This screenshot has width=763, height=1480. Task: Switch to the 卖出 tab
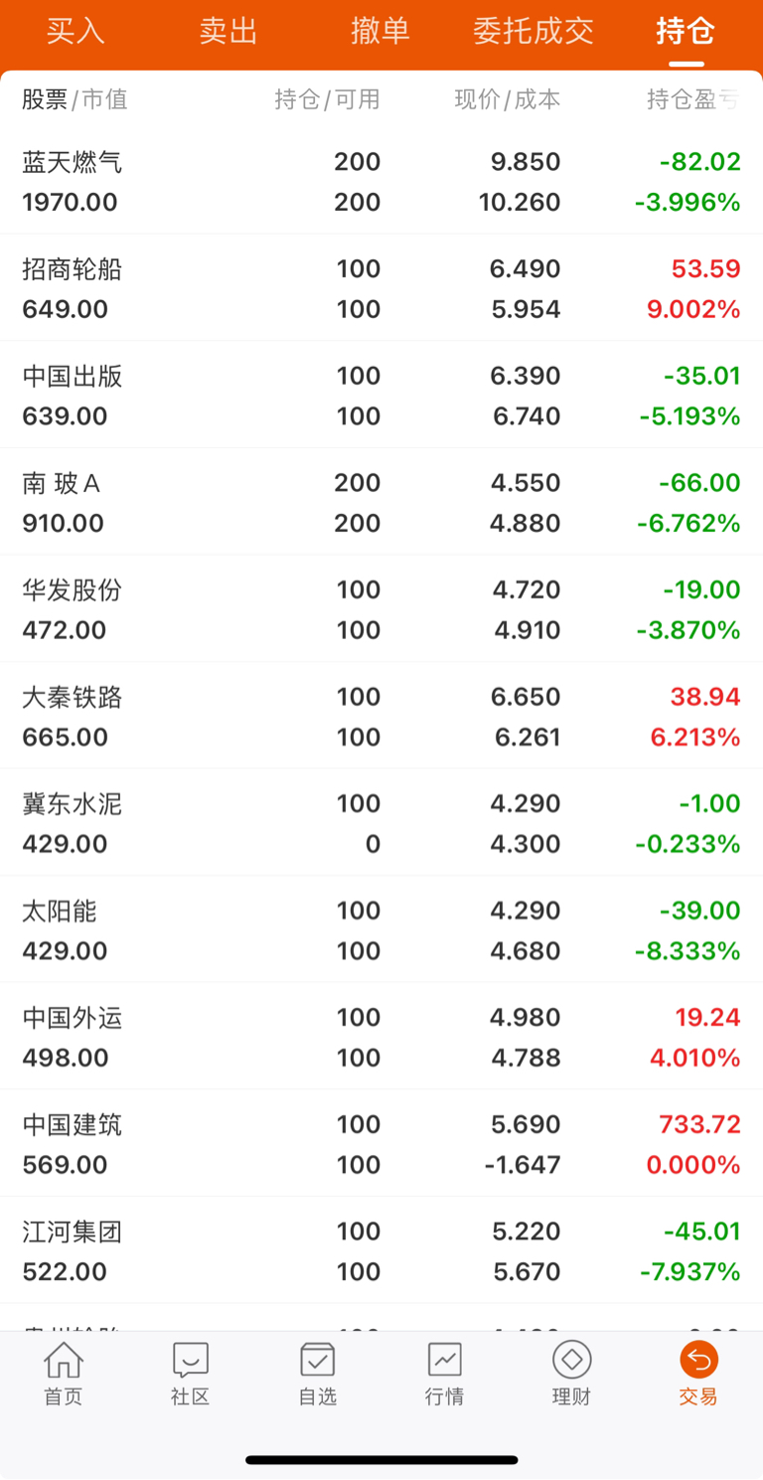[x=229, y=31]
